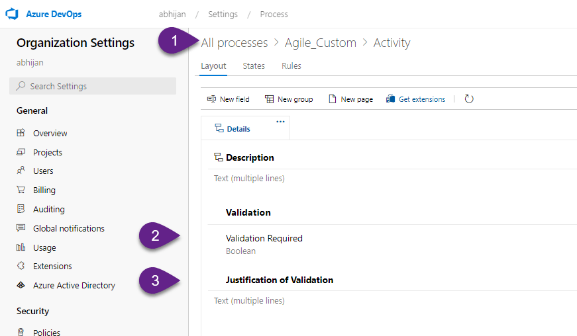This screenshot has width=577, height=336.
Task: Open Agile_Custom process breadcrumb
Action: tap(320, 43)
